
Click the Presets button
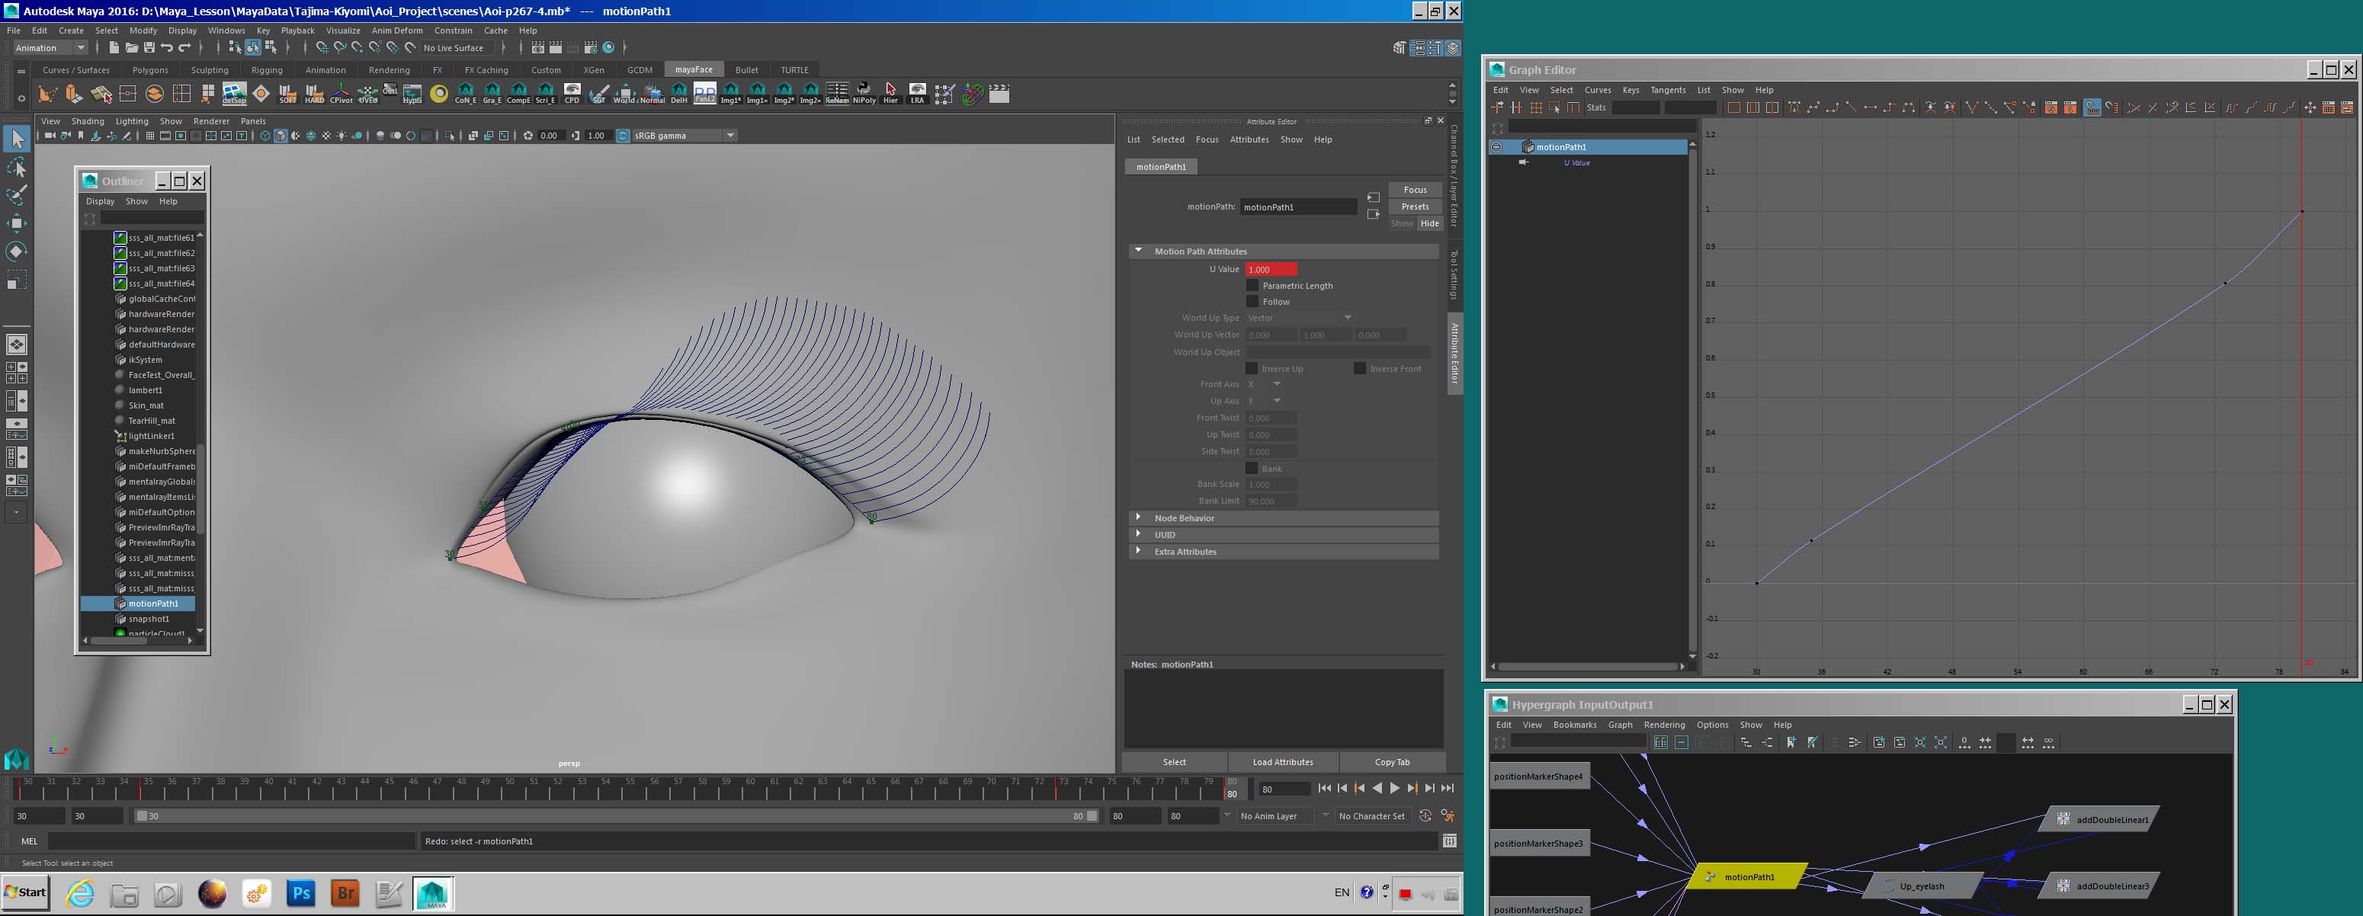(1415, 207)
